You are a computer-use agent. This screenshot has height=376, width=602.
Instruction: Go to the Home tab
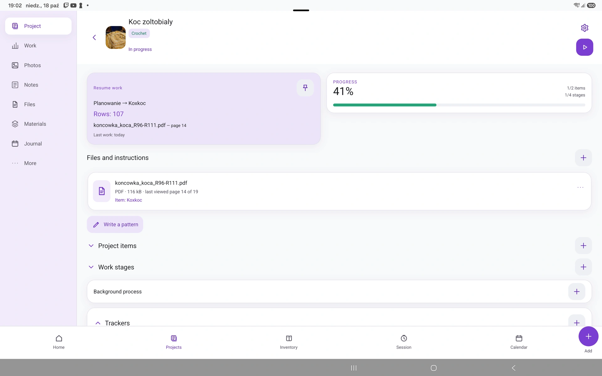[59, 342]
